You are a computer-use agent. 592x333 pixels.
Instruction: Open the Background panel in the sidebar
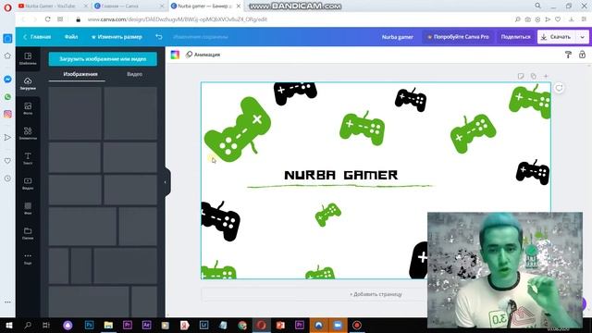tap(28, 208)
